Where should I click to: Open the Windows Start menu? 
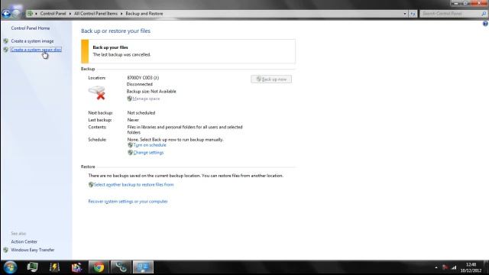[10, 267]
